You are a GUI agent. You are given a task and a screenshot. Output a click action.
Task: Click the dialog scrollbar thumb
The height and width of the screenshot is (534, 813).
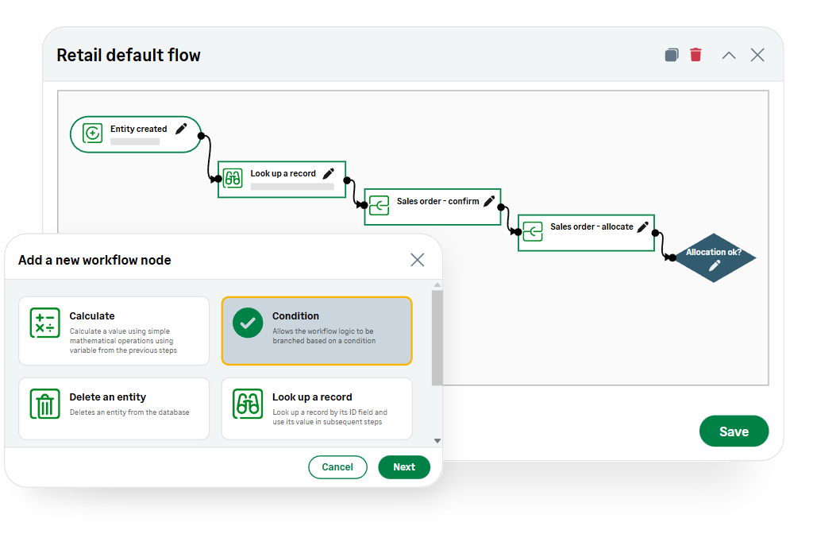click(437, 338)
